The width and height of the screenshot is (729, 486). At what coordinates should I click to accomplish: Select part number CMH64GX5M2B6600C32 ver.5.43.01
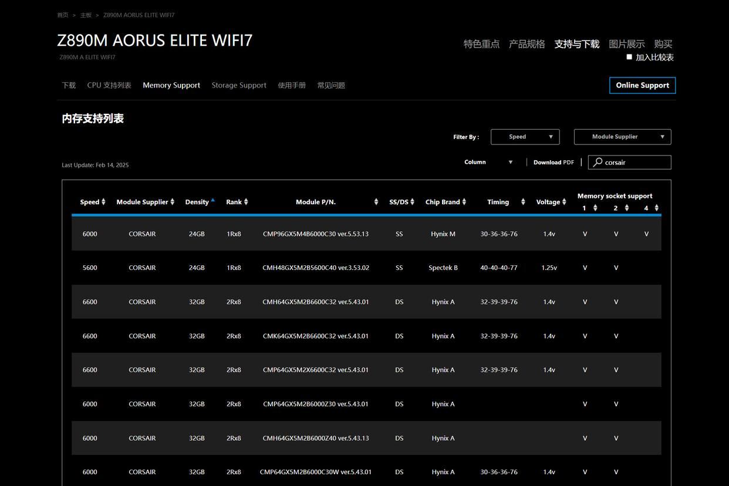pos(316,302)
